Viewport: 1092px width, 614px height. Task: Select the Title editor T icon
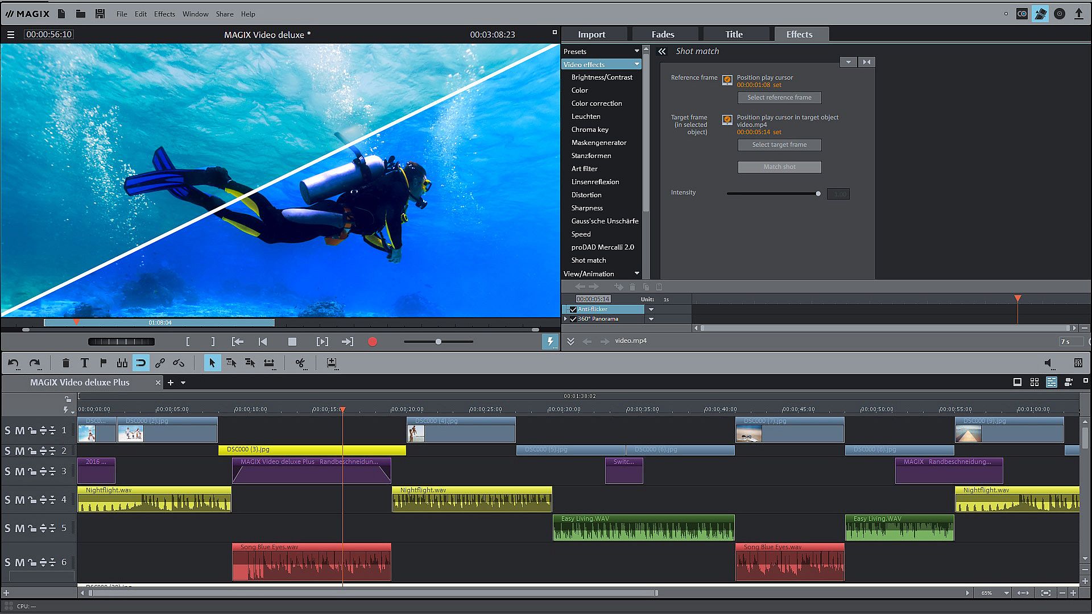pos(85,363)
